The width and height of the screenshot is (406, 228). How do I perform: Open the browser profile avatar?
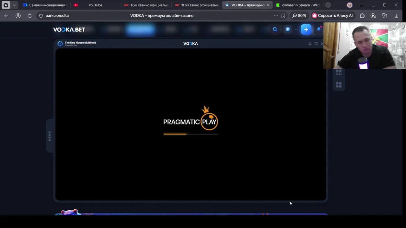coord(350,5)
